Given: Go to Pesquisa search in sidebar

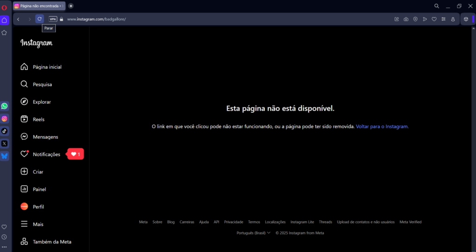Looking at the screenshot, I should point(42,85).
